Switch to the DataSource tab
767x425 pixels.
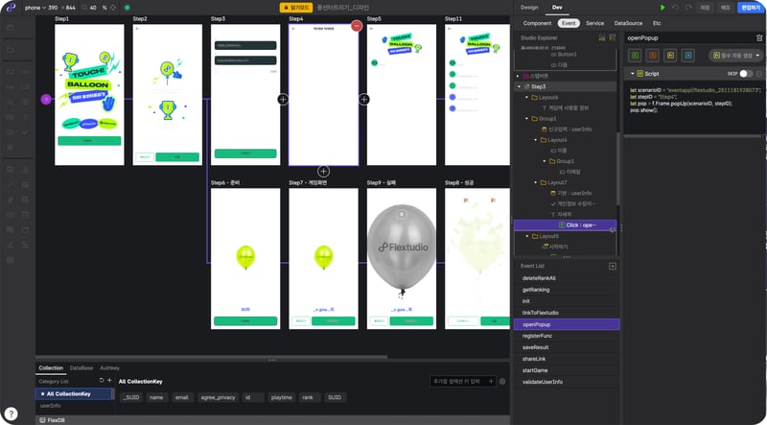[628, 22]
